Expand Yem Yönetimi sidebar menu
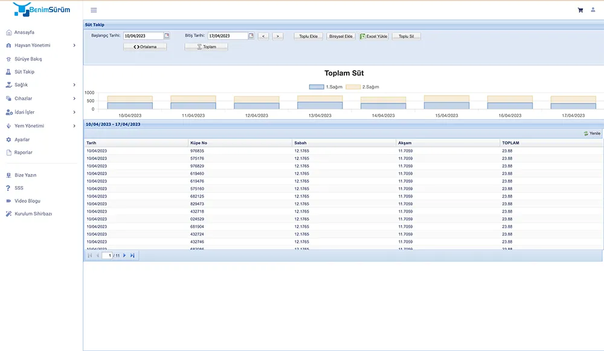The height and width of the screenshot is (351, 604). coord(40,126)
